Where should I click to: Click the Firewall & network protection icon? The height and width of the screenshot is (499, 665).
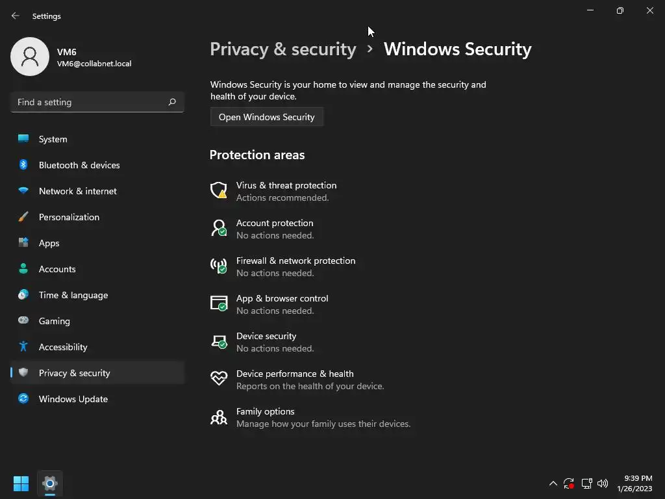tap(219, 266)
